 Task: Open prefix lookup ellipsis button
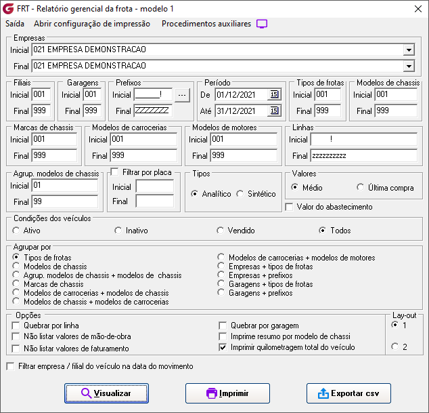point(182,95)
